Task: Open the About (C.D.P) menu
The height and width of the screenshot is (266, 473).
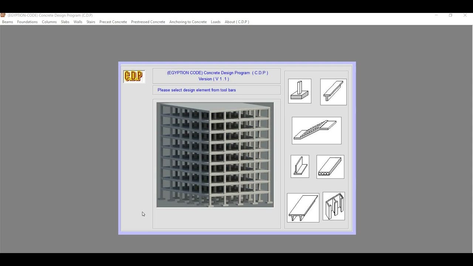Action: (237, 22)
